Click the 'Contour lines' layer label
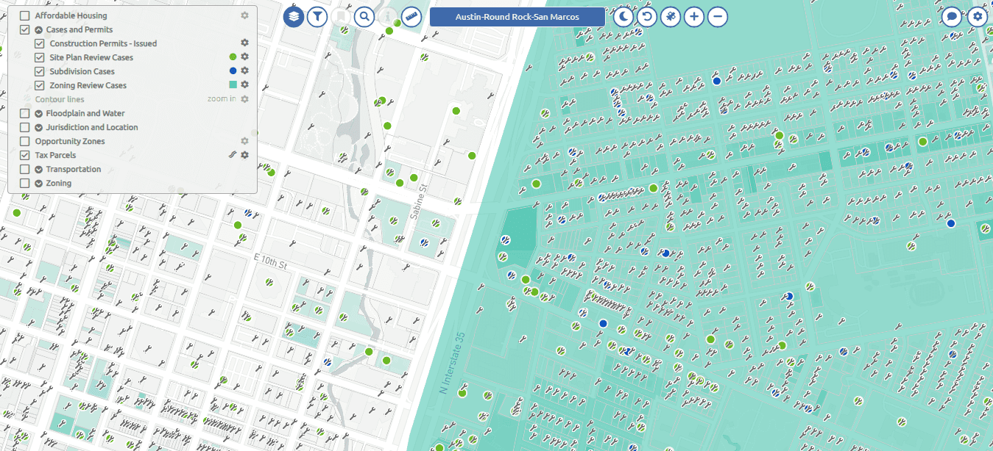 60,99
